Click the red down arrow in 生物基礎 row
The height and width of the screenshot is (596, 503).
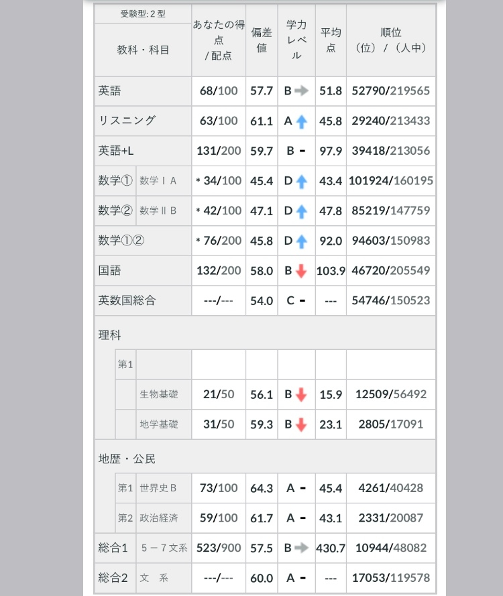click(x=302, y=395)
